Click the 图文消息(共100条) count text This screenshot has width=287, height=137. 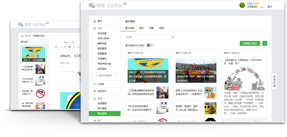[x=134, y=45]
